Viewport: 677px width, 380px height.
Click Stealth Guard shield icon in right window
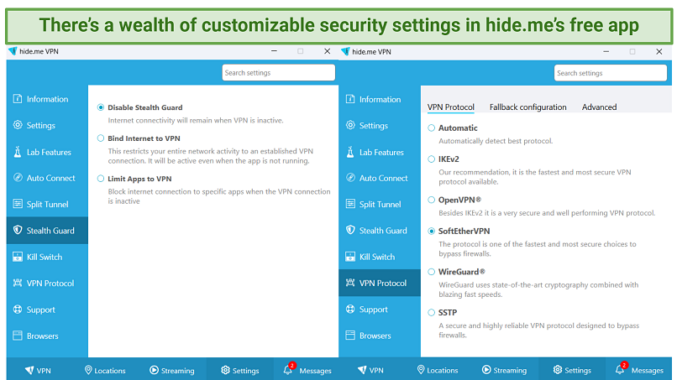point(350,231)
